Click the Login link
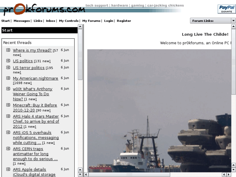This screenshot has height=177, width=236. [108, 21]
